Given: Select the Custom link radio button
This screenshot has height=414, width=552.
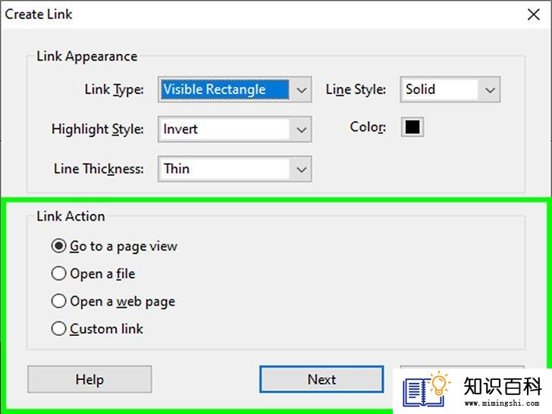Looking at the screenshot, I should click(59, 329).
